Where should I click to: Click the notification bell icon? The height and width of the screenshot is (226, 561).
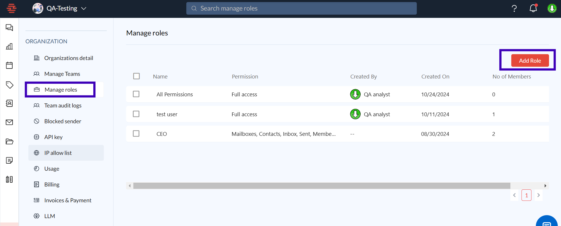point(533,8)
